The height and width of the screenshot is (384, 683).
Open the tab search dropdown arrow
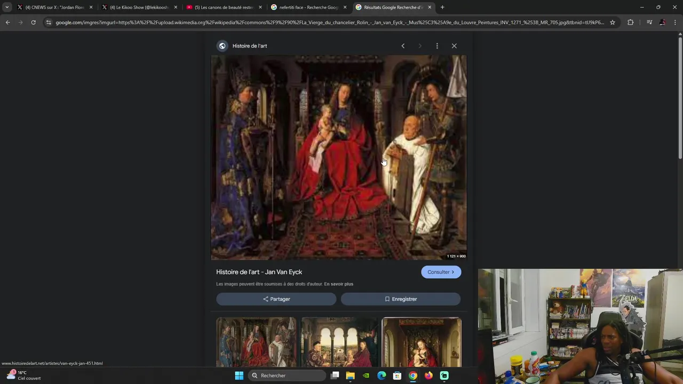[7, 7]
